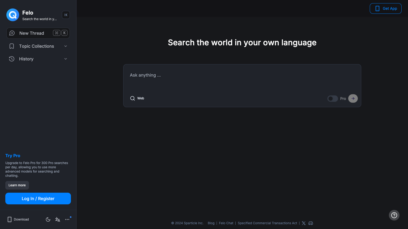Open the language translation icon

tap(58, 219)
